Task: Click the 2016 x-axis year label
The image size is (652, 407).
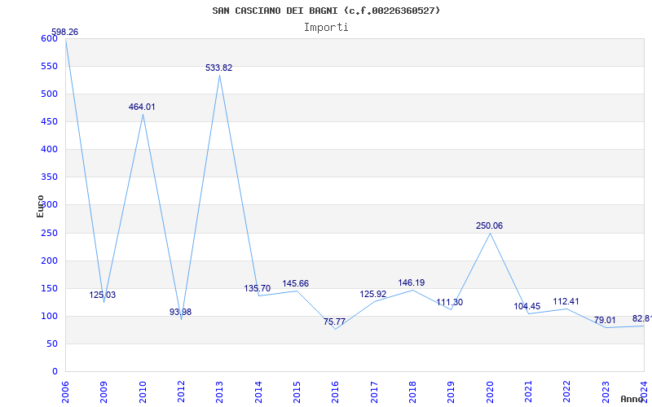Action: pyautogui.click(x=336, y=392)
